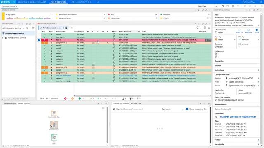Image resolution: width=264 pixels, height=148 pixels.
Task: Click the Close lifecycle icon
Action: pyautogui.click(x=257, y=30)
